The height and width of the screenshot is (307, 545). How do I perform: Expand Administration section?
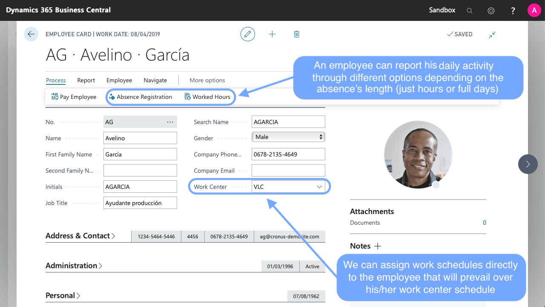point(74,265)
